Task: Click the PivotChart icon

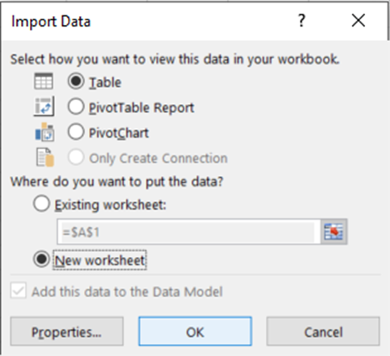Action: 44,132
